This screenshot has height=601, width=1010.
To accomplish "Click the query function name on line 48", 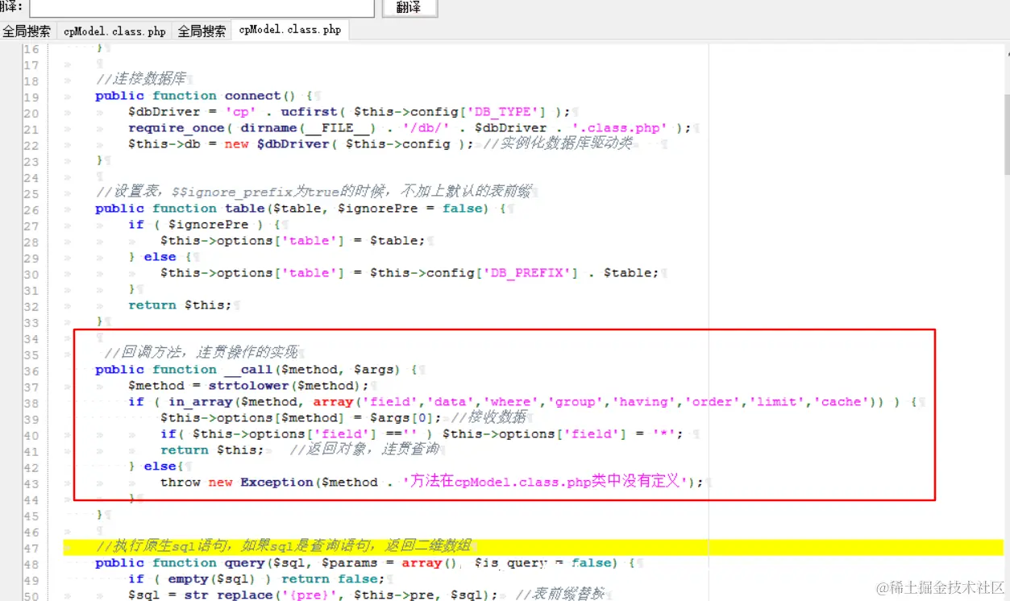I will [x=244, y=563].
